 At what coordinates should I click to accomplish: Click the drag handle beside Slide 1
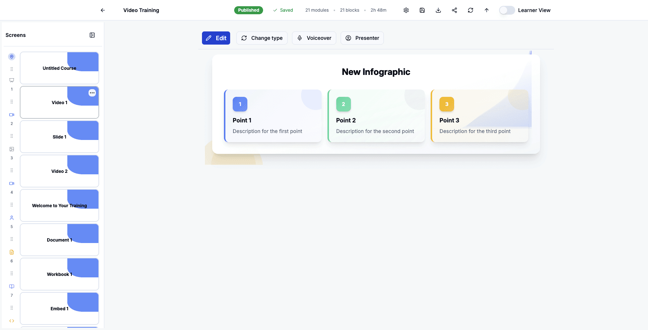click(12, 136)
